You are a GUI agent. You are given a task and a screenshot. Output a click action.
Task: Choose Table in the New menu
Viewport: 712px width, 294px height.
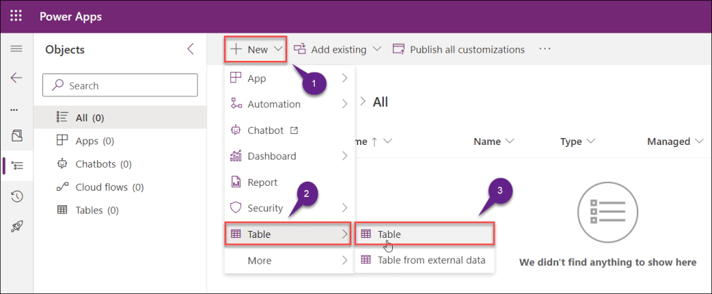(x=288, y=234)
